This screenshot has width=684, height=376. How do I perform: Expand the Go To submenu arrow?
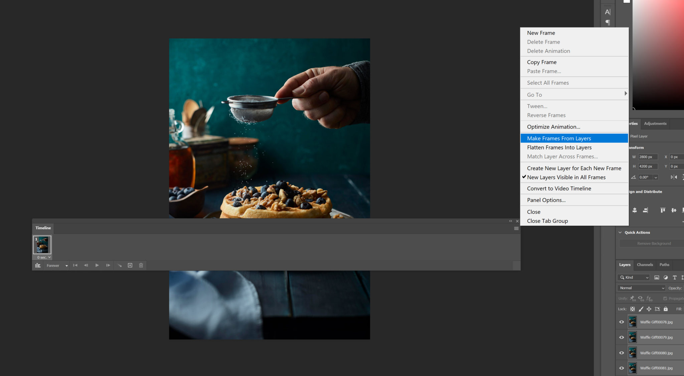(626, 94)
